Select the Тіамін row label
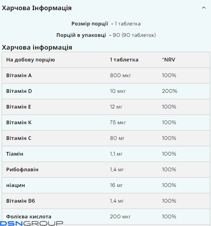The height and width of the screenshot is (226, 211). coord(15,154)
